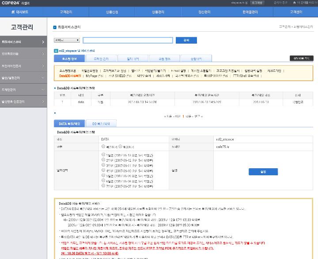Image resolution: width=318 pixels, height=259 pixels.
Task: Open the 호스팅정보홈 submenu link
Action: tap(68, 71)
